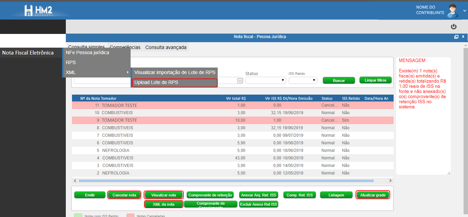This screenshot has height=217, width=468.
Task: Open NFe Pessoa jurídica menu entry
Action: click(x=87, y=53)
